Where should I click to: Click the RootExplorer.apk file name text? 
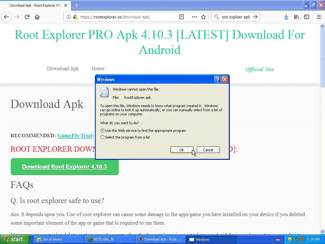click(x=137, y=98)
